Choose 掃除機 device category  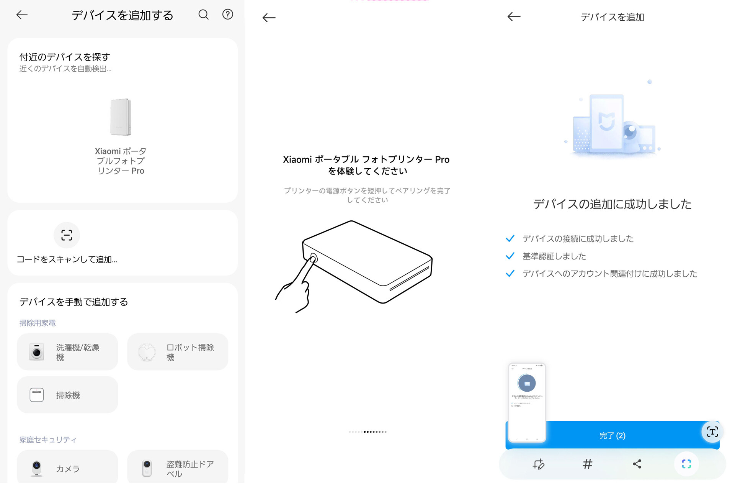pos(67,395)
